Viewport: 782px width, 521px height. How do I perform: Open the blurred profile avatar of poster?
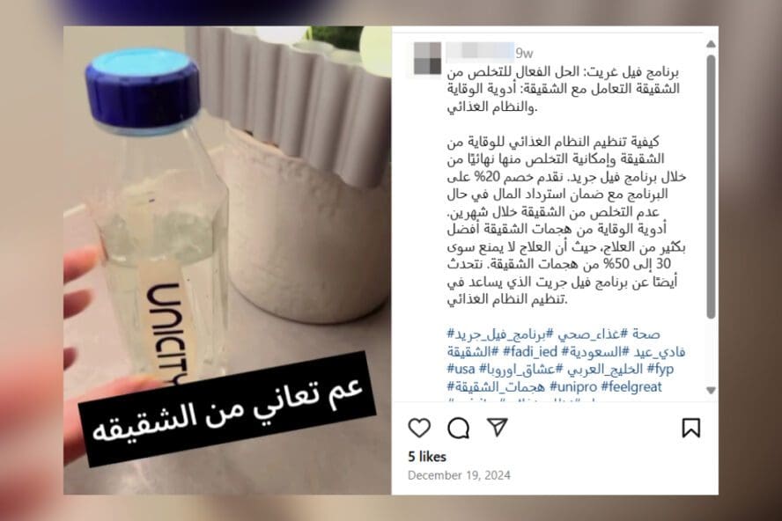(427, 59)
